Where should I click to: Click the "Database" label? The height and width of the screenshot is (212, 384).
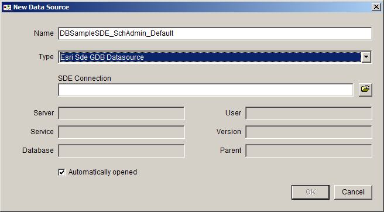point(38,151)
